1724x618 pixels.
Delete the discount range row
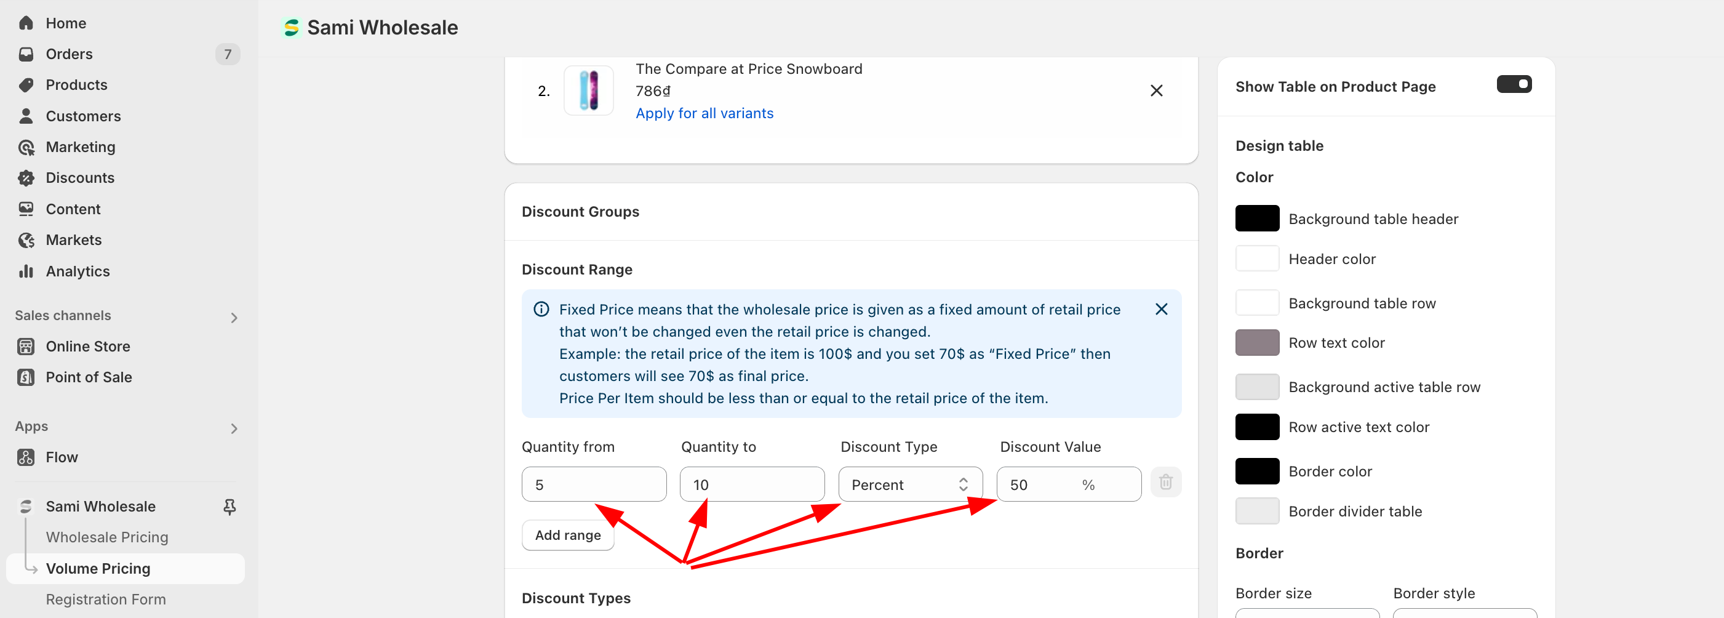tap(1165, 483)
